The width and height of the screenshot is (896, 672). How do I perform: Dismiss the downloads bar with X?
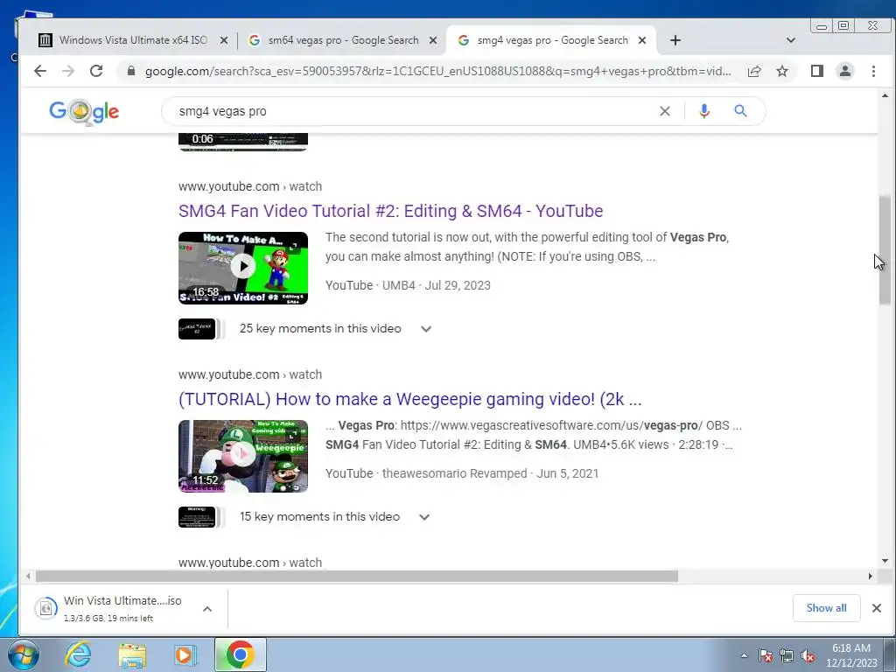877,608
